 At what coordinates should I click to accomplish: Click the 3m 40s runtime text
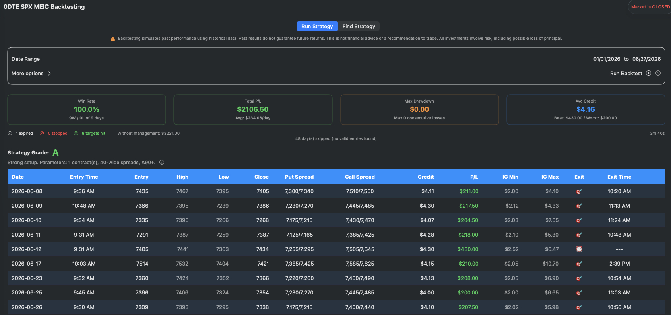pos(657,133)
